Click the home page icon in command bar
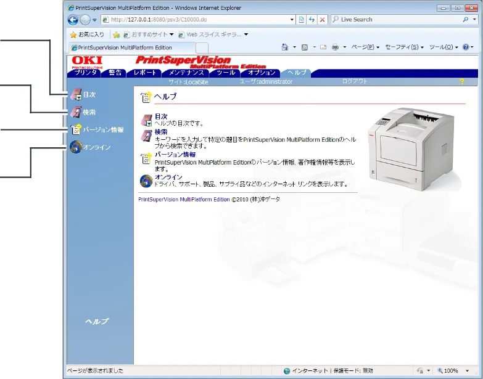Image resolution: width=483 pixels, height=379 pixels. pyautogui.click(x=285, y=47)
